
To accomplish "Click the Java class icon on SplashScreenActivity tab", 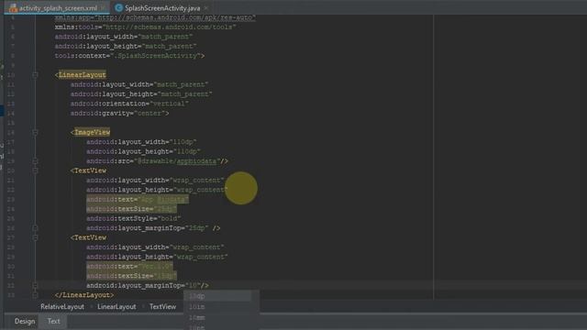I will (118, 8).
